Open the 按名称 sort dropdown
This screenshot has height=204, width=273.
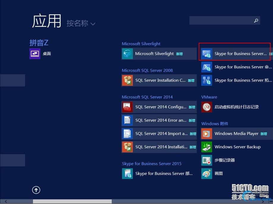(x=81, y=23)
